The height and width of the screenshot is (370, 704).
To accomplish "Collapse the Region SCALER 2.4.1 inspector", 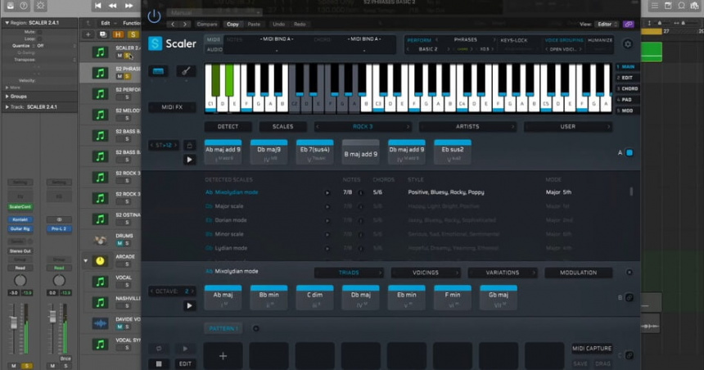I will [x=7, y=22].
